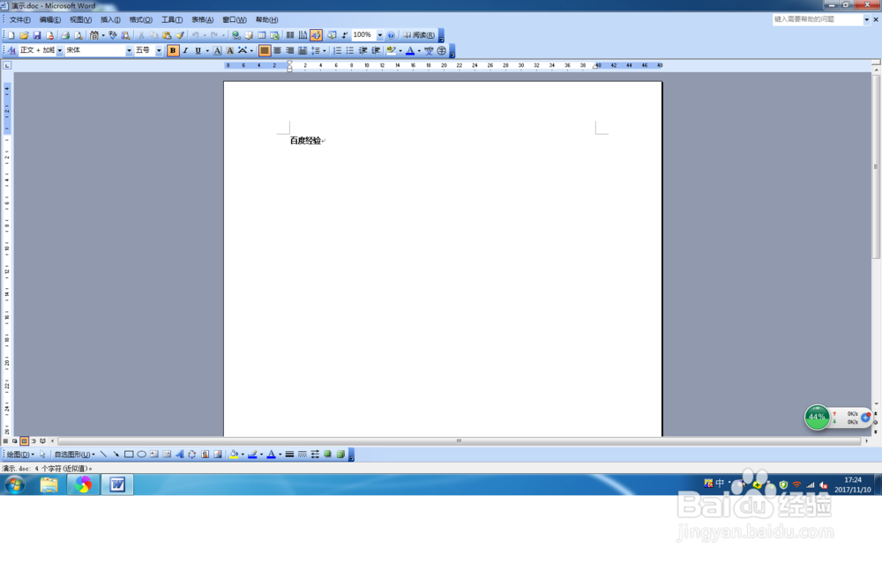
Task: Open Print Preview from toolbar
Action: coord(78,35)
